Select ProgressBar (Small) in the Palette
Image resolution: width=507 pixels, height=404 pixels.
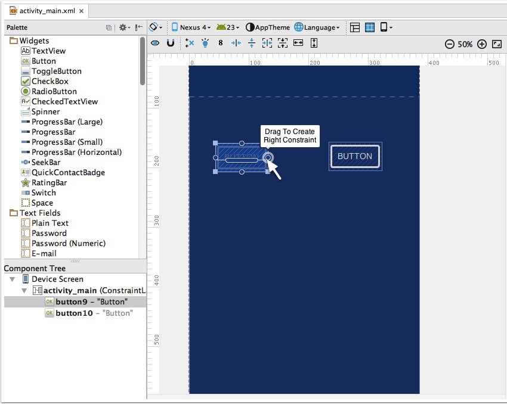(x=62, y=142)
